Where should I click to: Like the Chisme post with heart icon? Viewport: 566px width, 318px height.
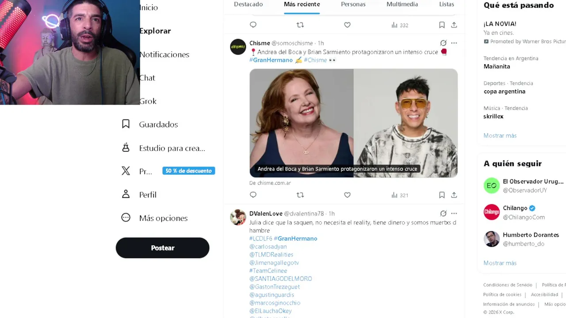coord(347,195)
